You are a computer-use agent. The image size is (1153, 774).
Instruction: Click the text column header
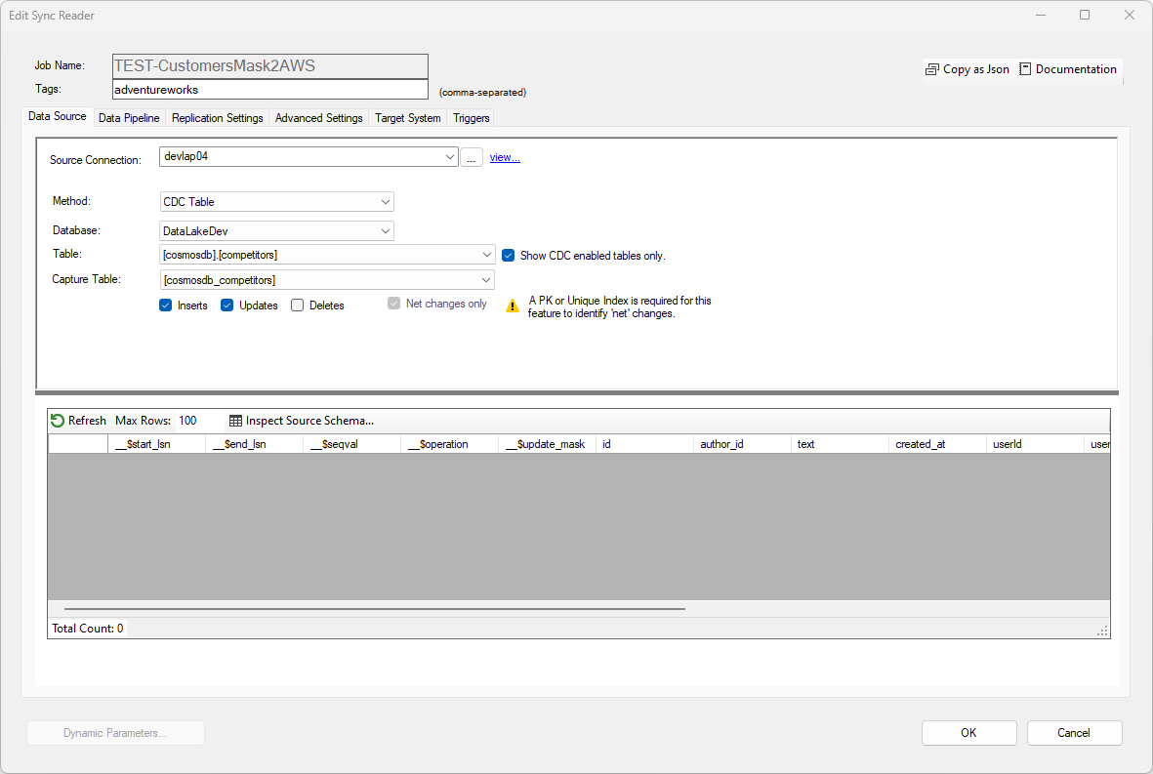(841, 444)
